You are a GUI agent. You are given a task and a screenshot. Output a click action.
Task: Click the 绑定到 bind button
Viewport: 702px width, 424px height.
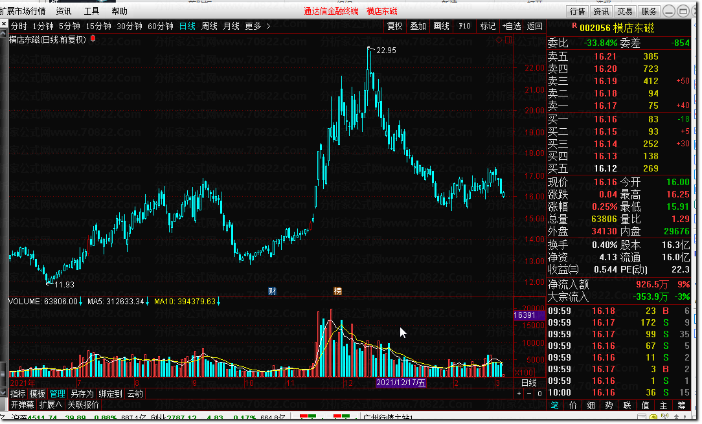click(x=110, y=394)
